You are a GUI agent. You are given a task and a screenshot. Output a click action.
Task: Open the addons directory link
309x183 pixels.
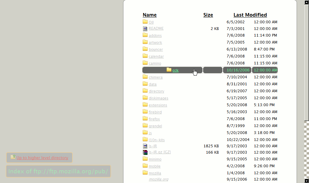(x=155, y=36)
